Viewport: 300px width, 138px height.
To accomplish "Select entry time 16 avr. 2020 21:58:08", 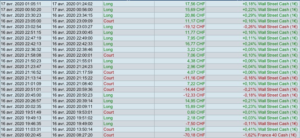I will (21, 55).
